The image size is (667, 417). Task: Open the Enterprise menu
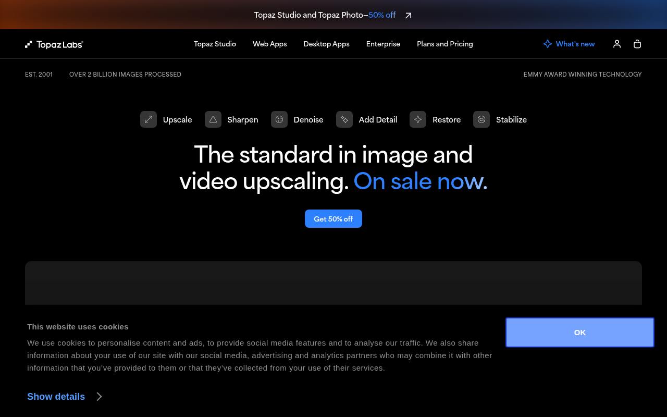(383, 44)
